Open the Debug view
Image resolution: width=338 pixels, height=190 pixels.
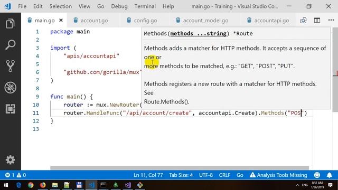coord(10,88)
